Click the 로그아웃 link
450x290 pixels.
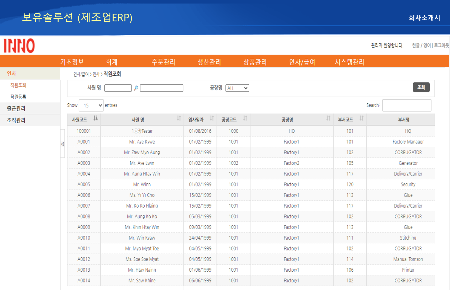click(x=442, y=46)
